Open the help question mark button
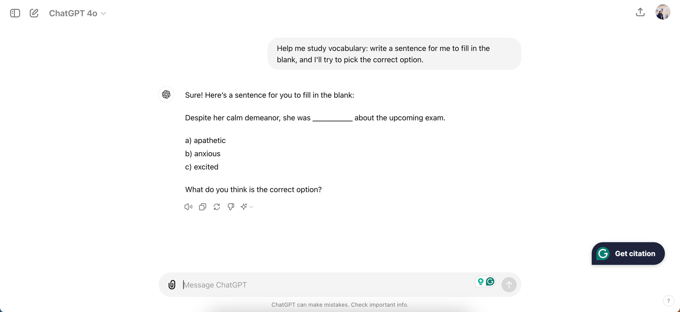The height and width of the screenshot is (312, 680). 668,301
